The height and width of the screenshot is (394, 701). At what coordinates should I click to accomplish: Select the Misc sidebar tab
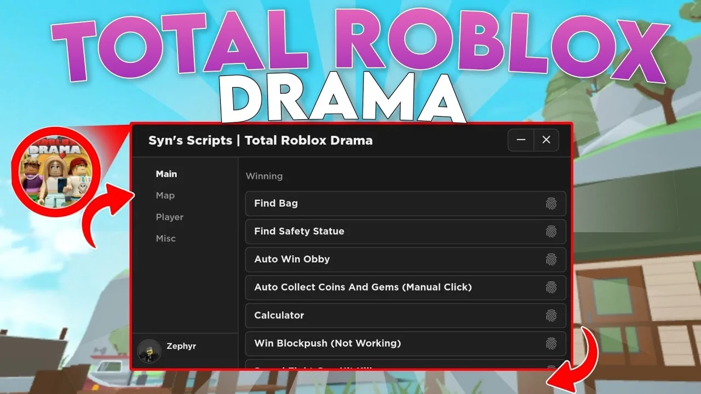tap(166, 238)
